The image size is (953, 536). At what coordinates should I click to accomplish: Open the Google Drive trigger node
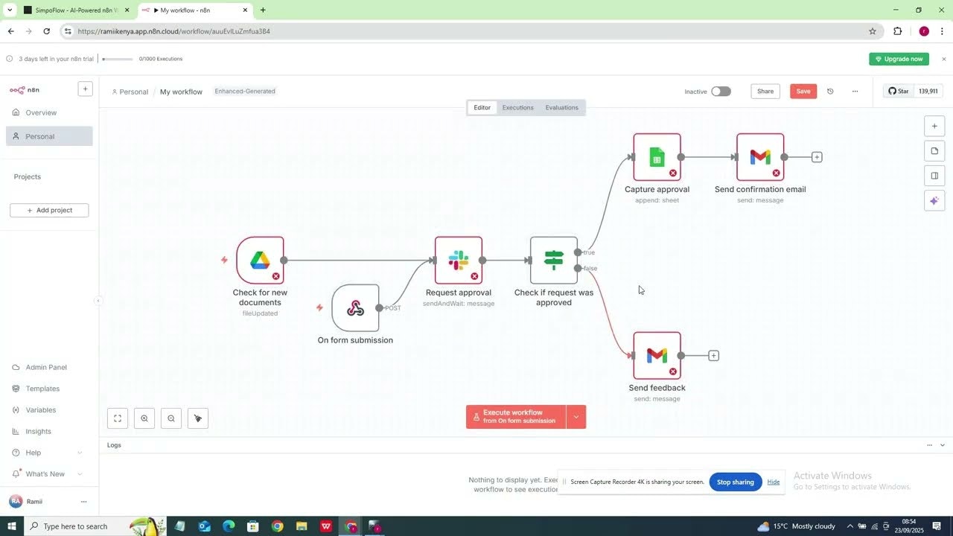pyautogui.click(x=260, y=261)
